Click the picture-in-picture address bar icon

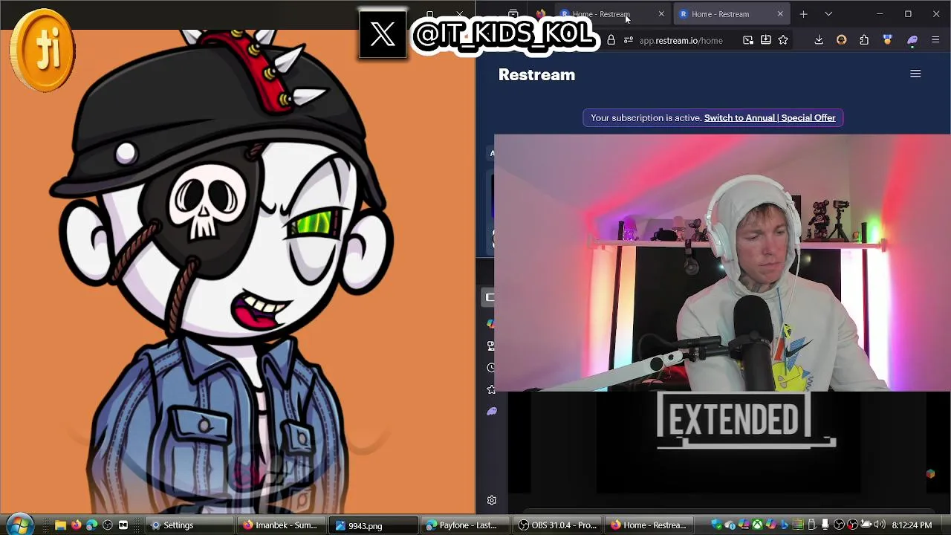point(748,40)
